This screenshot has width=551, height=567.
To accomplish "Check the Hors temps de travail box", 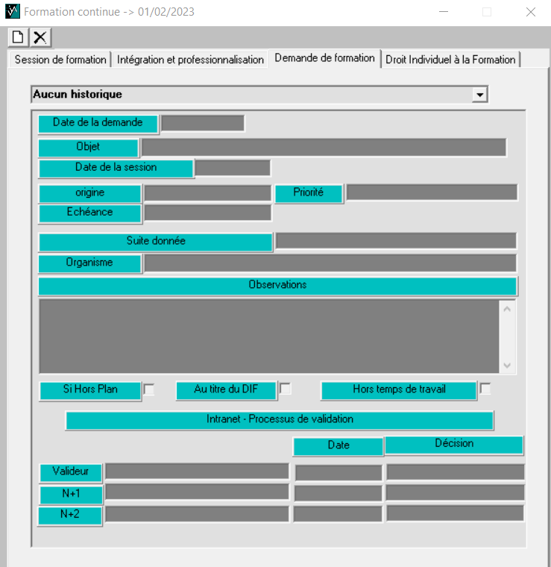I will click(x=485, y=389).
